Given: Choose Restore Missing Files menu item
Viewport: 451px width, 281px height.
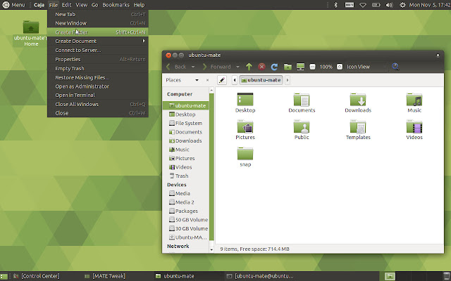Looking at the screenshot, I should [98, 77].
